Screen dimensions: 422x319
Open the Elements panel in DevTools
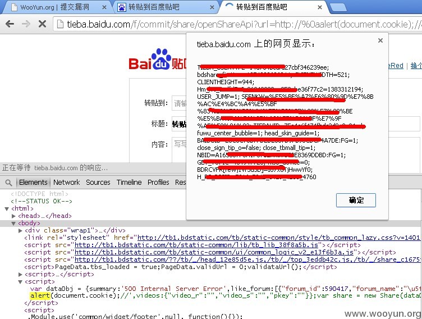(33, 183)
